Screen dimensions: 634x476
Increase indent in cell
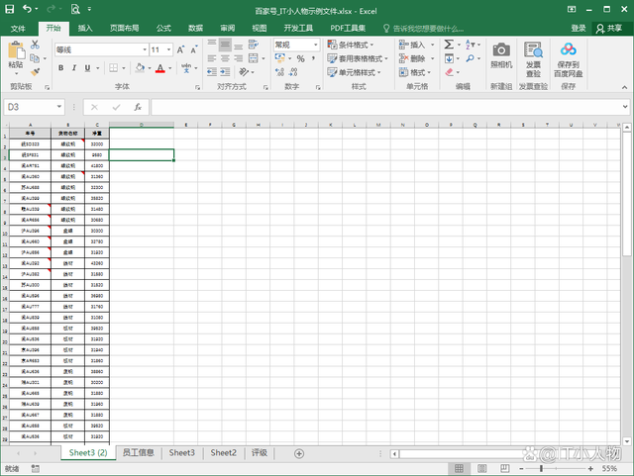coord(225,72)
